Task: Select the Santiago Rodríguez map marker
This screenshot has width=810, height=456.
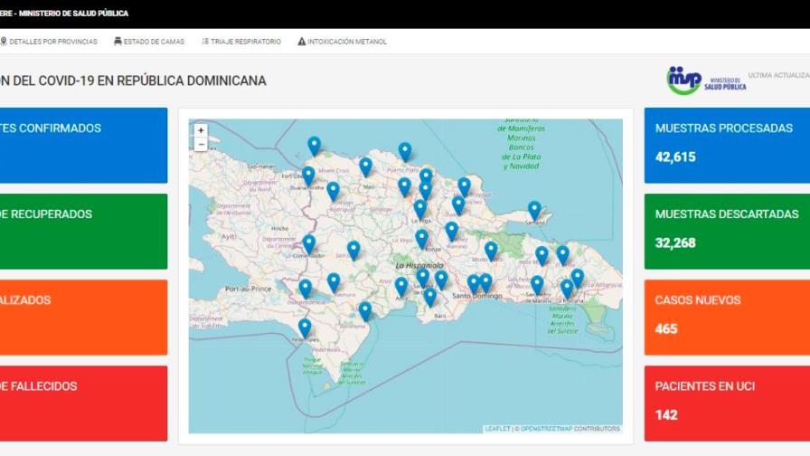Action: pyautogui.click(x=334, y=191)
